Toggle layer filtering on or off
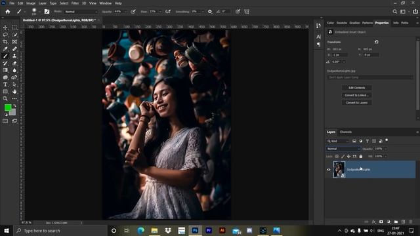Image resolution: width=420 pixels, height=236 pixels. click(x=387, y=140)
